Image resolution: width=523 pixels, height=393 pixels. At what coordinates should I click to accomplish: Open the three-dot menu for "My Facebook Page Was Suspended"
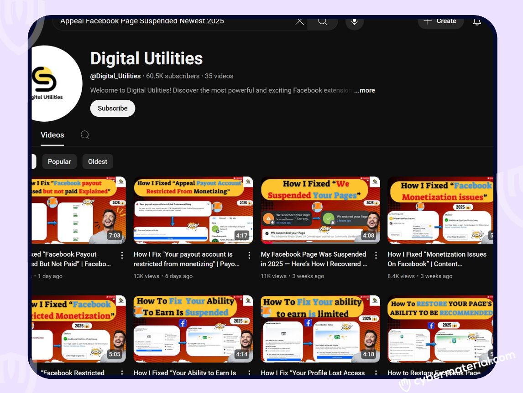coord(376,255)
